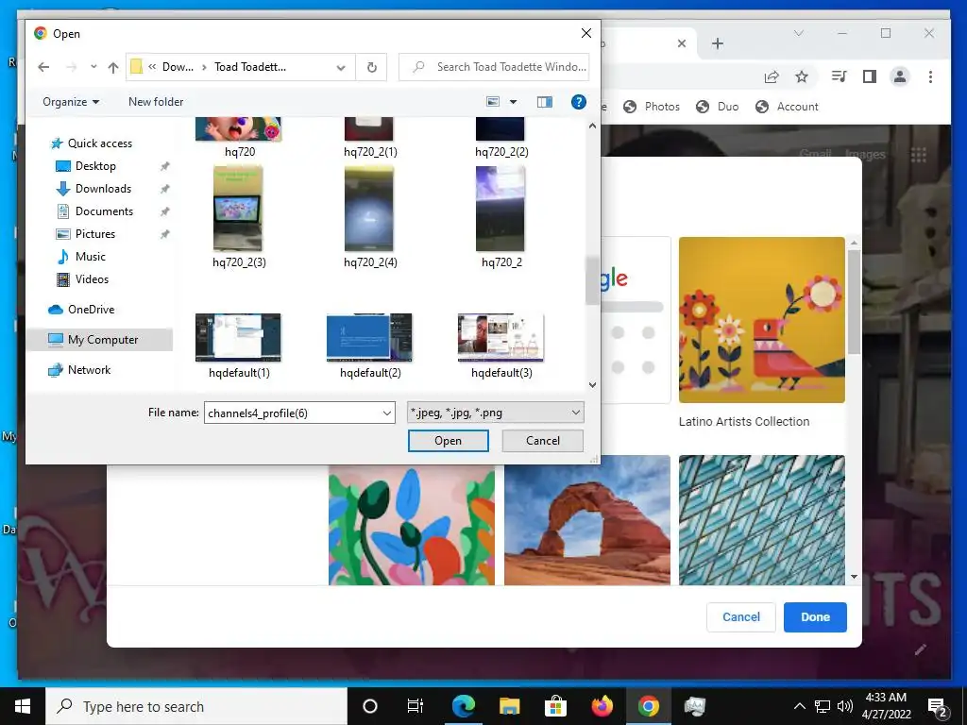Choose the colorful flowers illustration background
The width and height of the screenshot is (967, 725).
[x=412, y=525]
